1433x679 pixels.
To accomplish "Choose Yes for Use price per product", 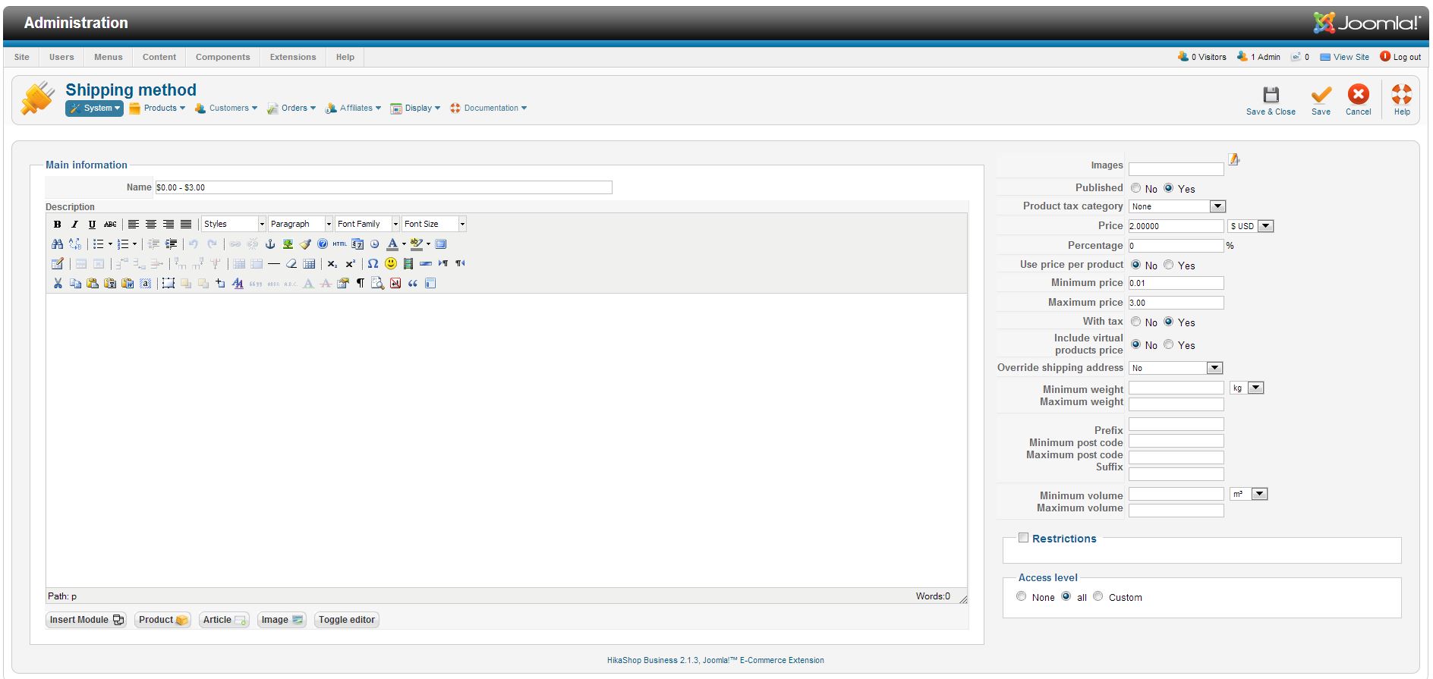I will coord(1169,265).
